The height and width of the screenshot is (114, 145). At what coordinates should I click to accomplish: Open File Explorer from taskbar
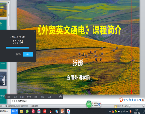(21, 111)
